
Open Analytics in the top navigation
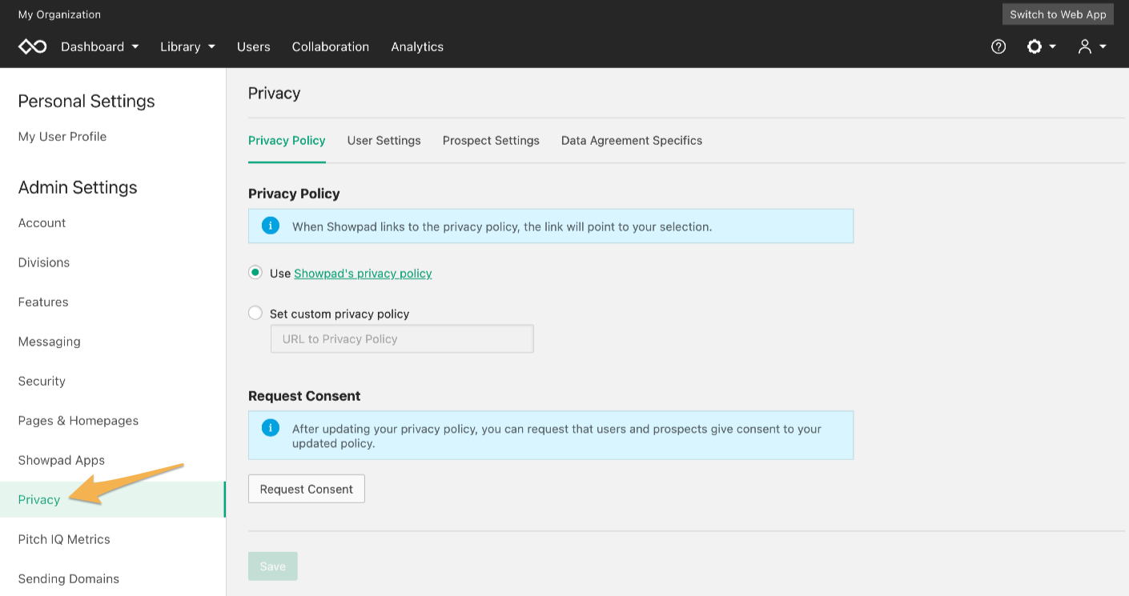[417, 46]
